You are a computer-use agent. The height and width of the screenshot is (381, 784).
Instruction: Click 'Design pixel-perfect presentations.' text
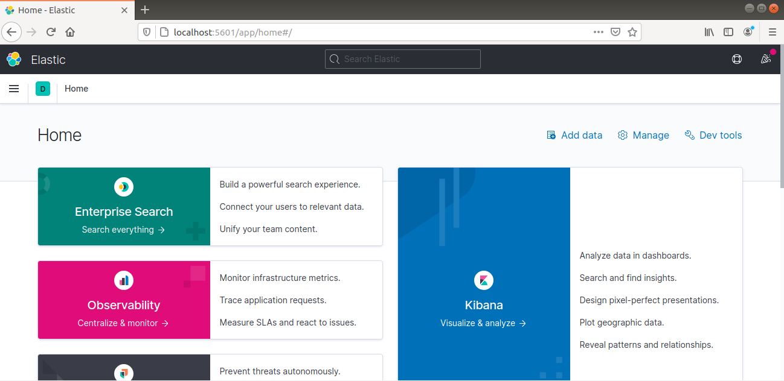649,300
